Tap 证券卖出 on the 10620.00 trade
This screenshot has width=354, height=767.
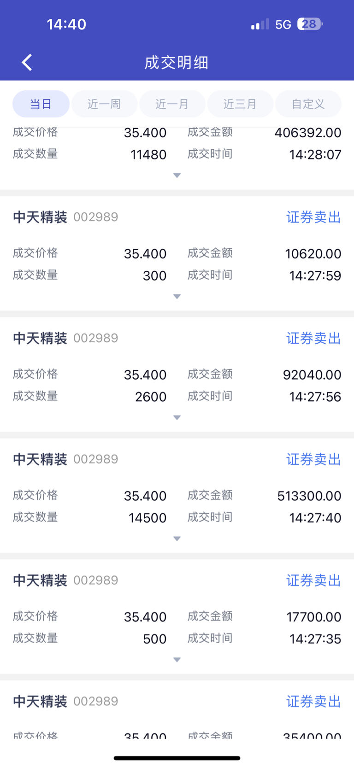coord(313,217)
